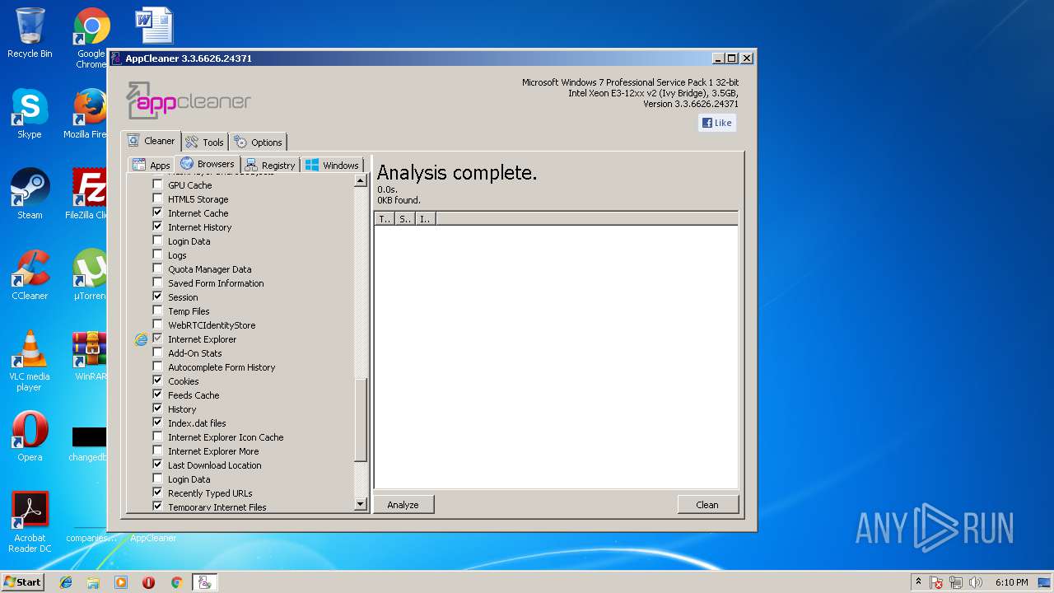Launch Opera from the taskbar
The image size is (1054, 593).
pos(148,582)
